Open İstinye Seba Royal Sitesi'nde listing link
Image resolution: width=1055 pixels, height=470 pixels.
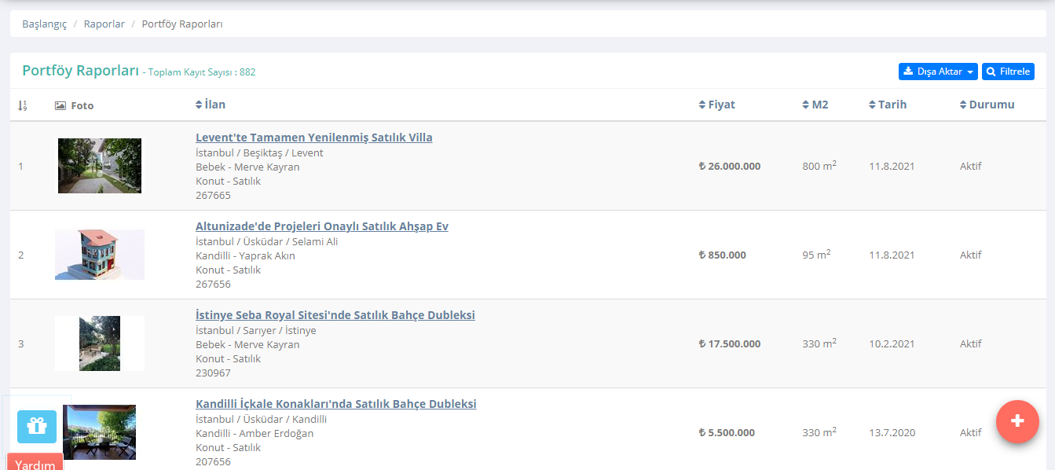point(335,315)
